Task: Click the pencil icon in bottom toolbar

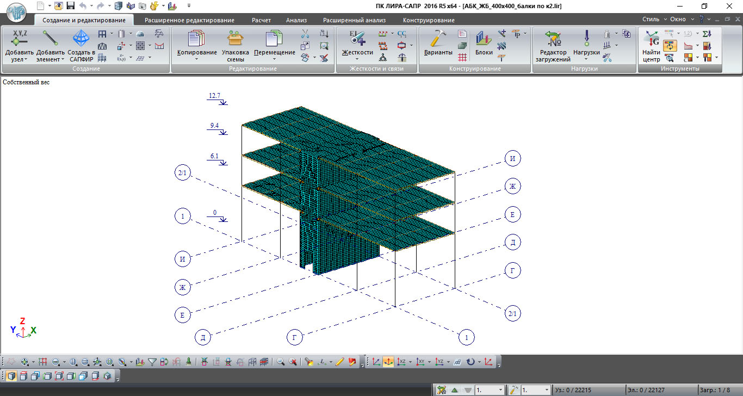Action: tap(339, 362)
